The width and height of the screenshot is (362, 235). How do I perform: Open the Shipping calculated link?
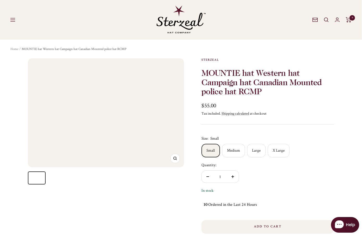(x=235, y=114)
